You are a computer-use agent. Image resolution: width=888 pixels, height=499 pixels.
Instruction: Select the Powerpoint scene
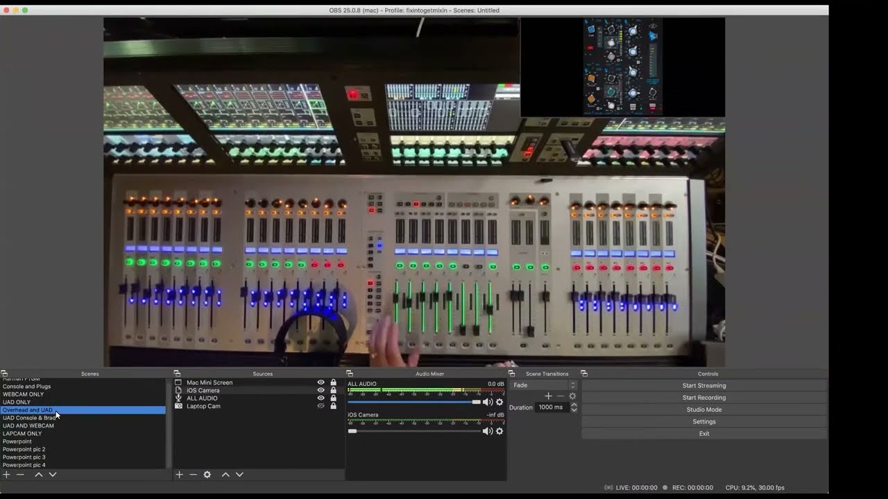[x=17, y=441]
